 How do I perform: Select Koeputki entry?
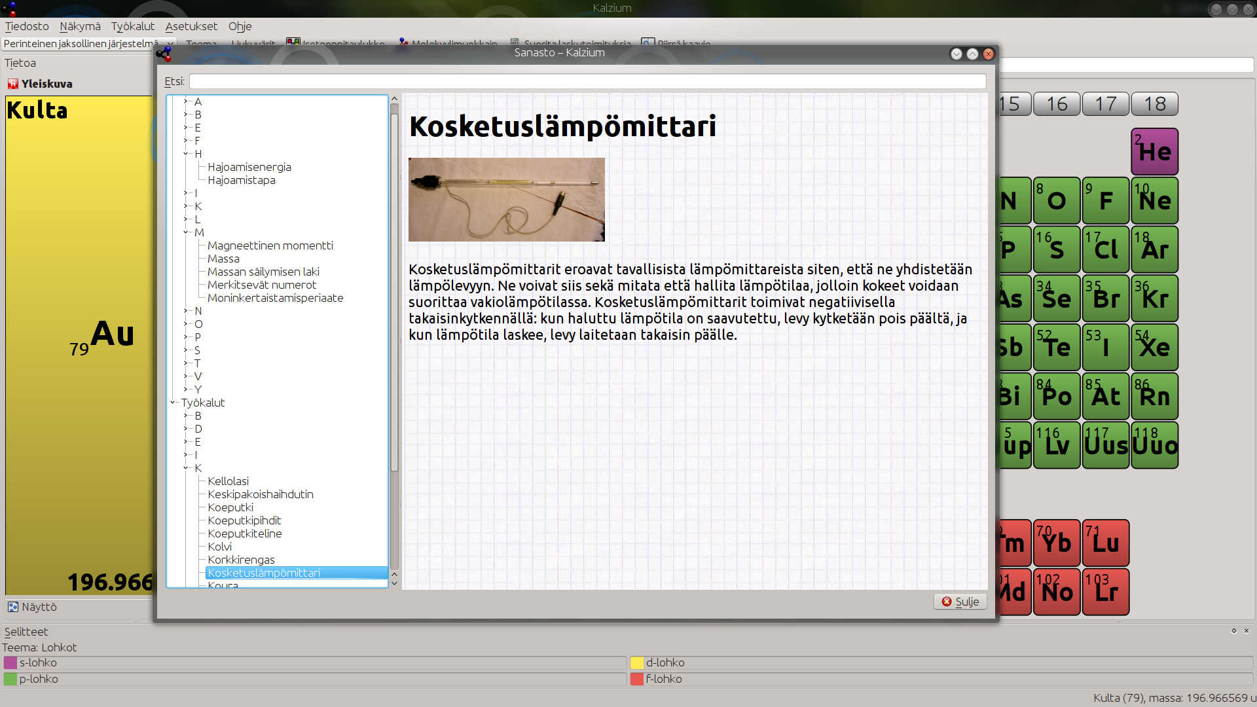[x=230, y=507]
